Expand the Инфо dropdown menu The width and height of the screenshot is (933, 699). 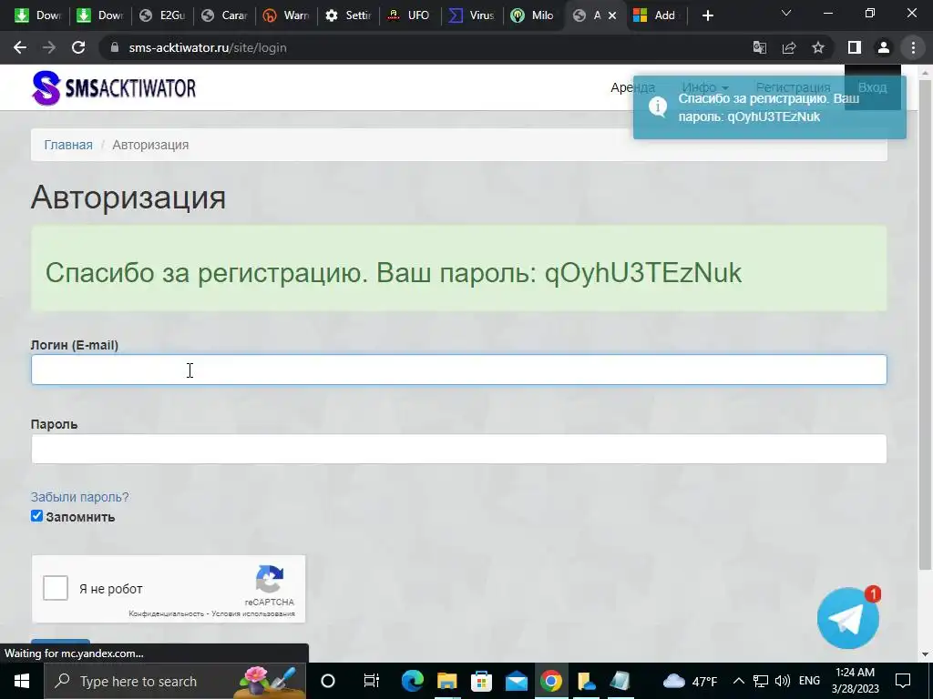tap(705, 87)
